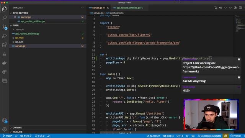Open the go.mod file

click(x=47, y=38)
